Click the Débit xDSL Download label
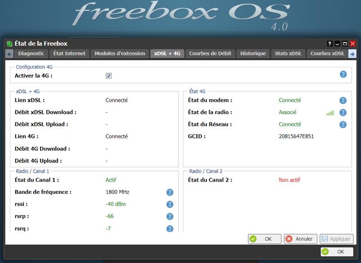This screenshot has width=361, height=263. click(45, 112)
